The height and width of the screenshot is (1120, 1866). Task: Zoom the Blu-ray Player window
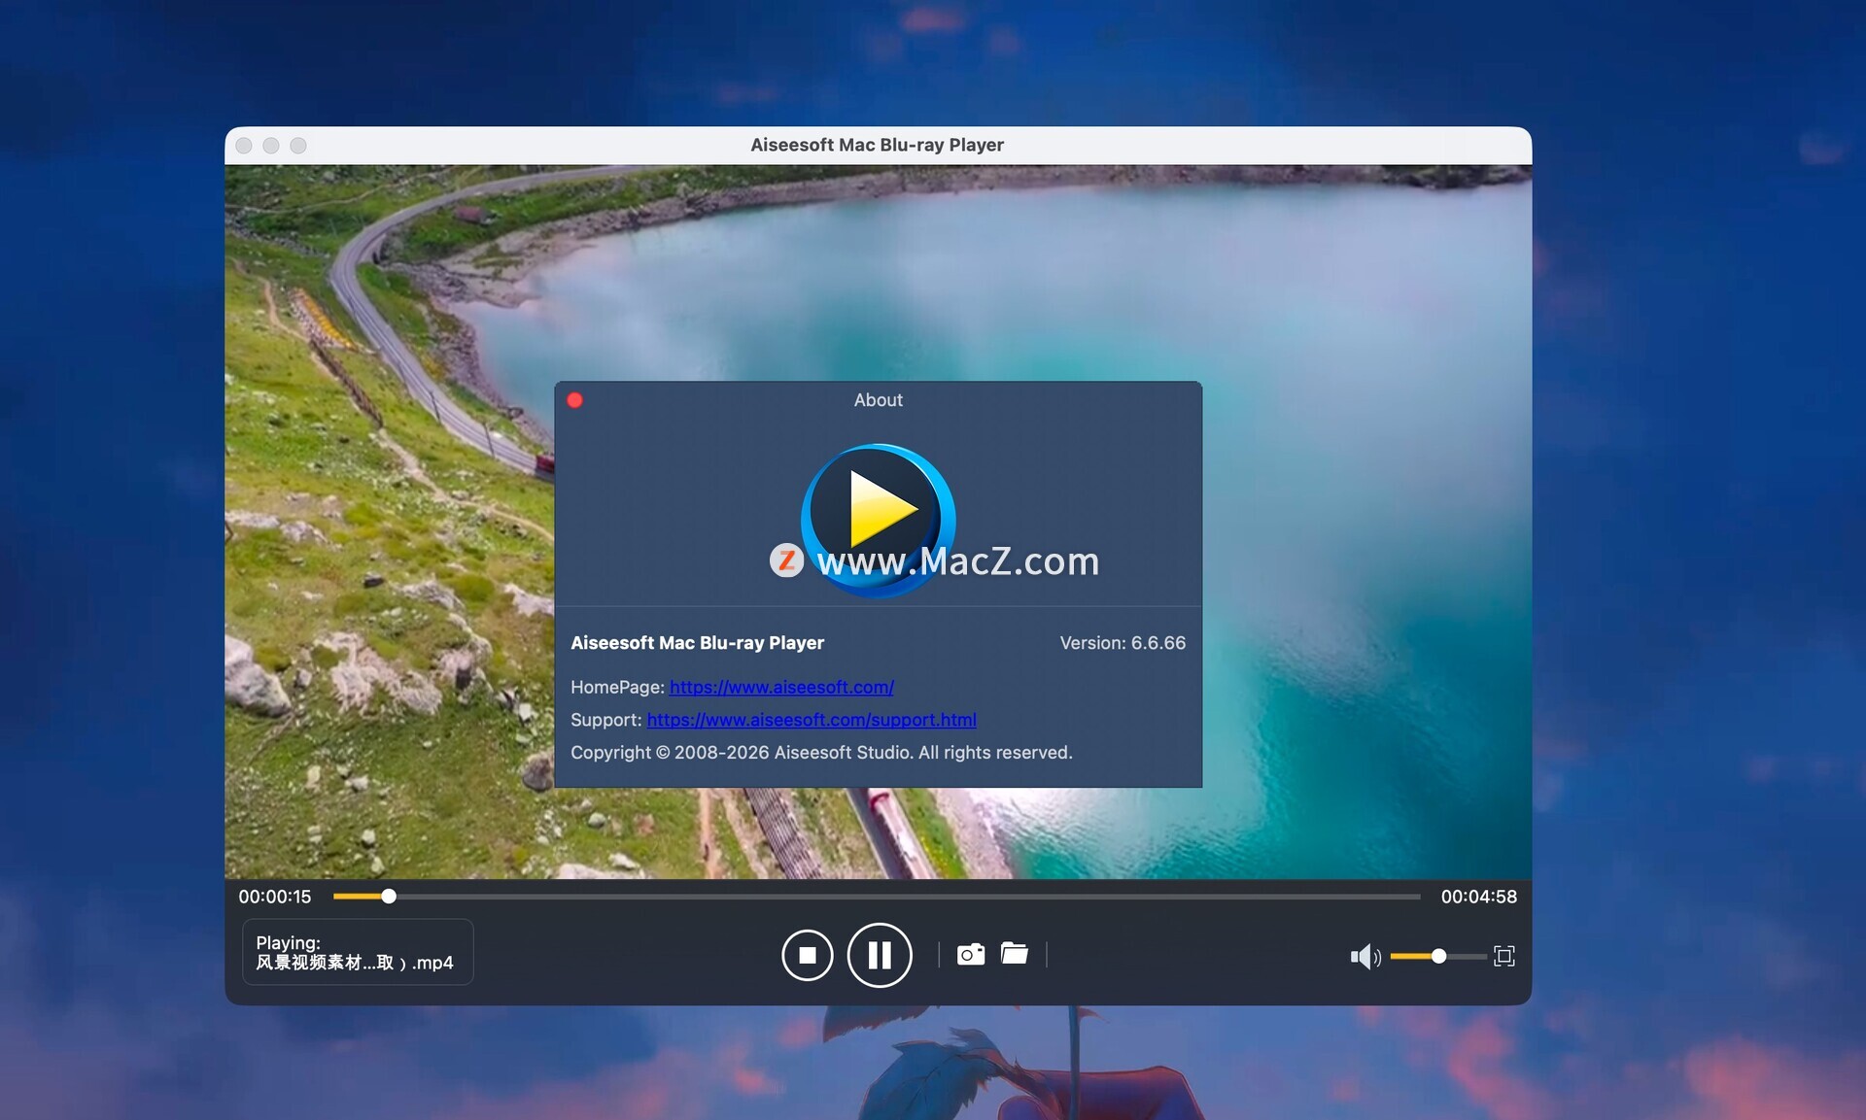[x=298, y=146]
